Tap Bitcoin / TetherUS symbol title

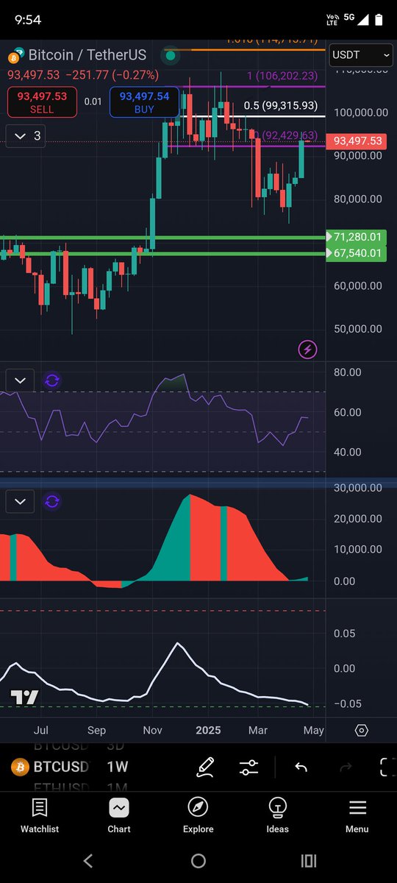click(87, 55)
